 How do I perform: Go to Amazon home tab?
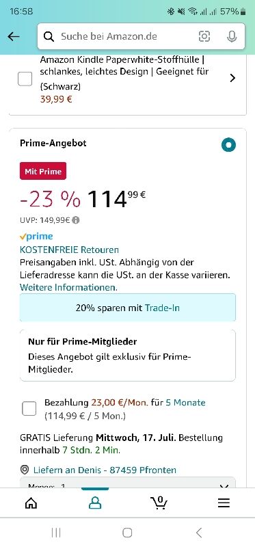31,503
